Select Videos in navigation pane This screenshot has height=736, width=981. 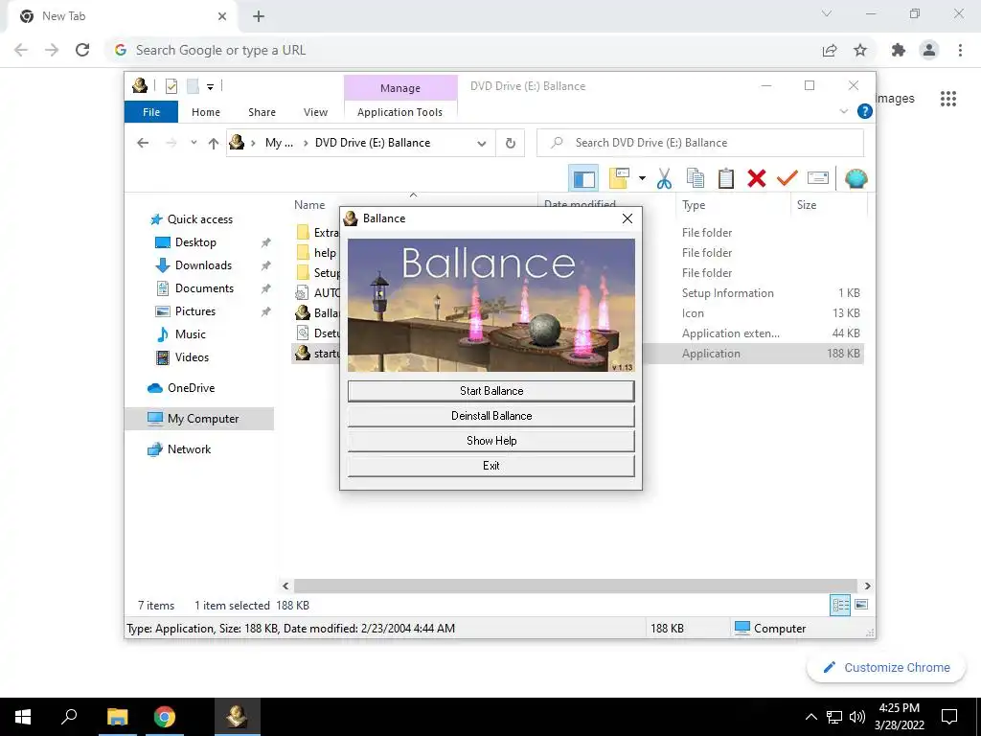point(192,357)
